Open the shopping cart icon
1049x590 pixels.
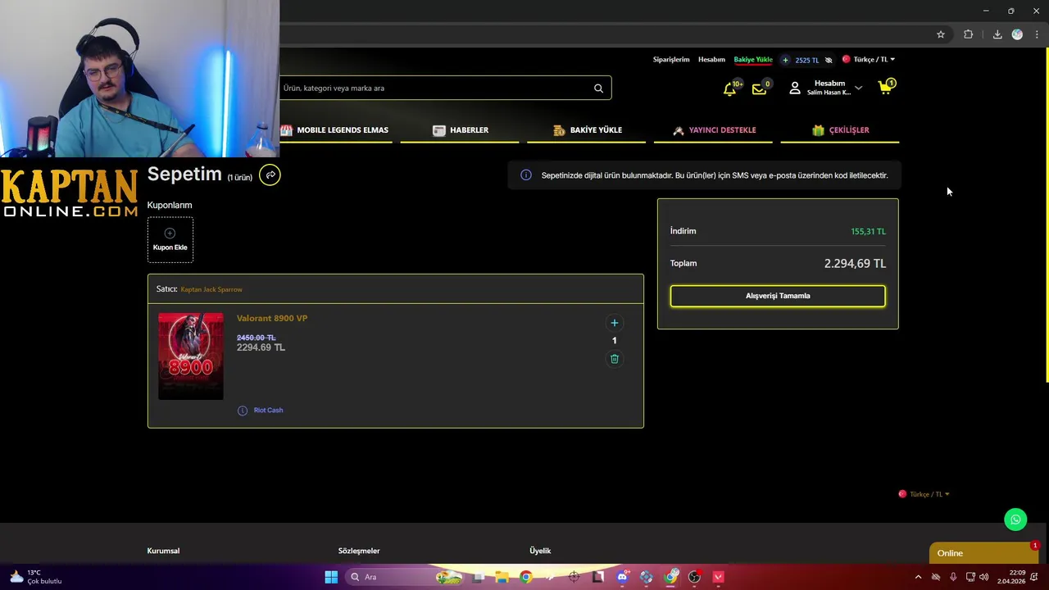pyautogui.click(x=885, y=87)
